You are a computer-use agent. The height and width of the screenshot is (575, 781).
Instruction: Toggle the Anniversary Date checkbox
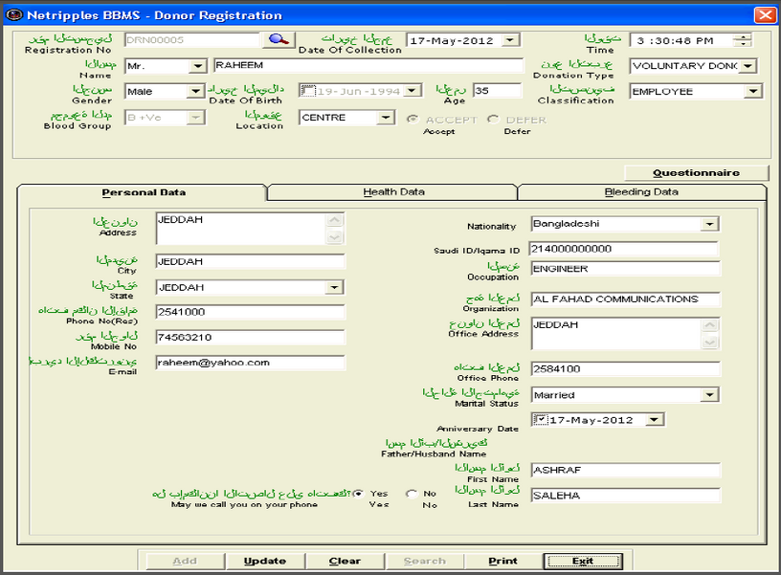pos(540,420)
